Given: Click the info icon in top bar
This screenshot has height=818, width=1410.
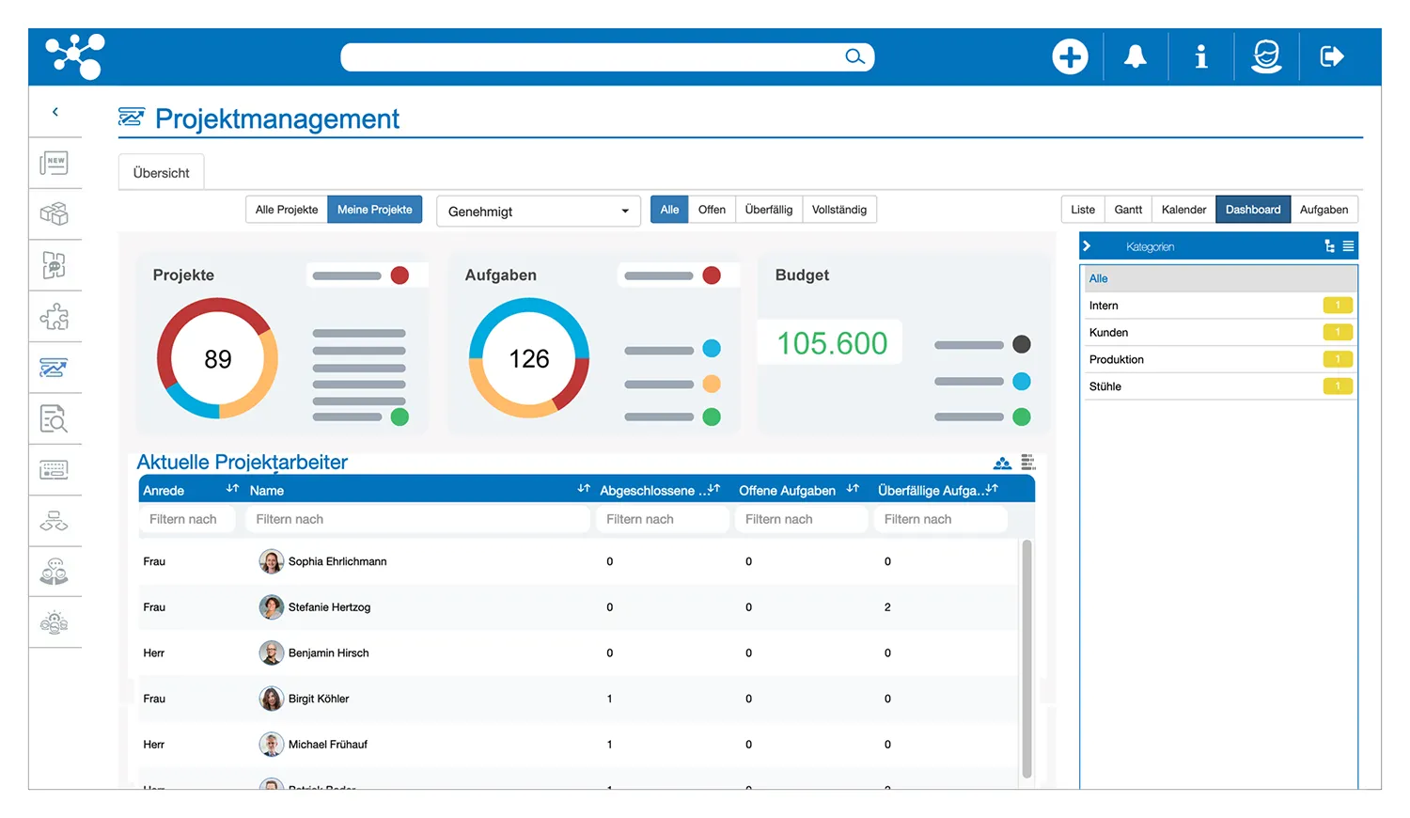Looking at the screenshot, I should coord(1200,57).
